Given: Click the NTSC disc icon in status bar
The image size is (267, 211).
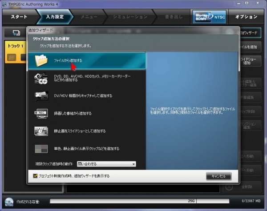Looking at the screenshot, I should point(9,202).
